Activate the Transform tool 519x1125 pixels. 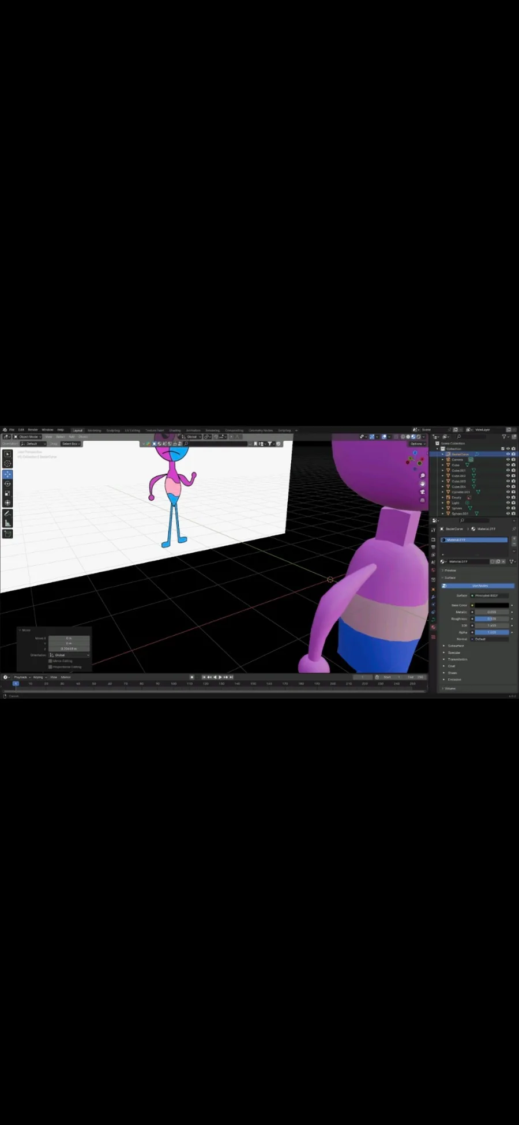point(7,502)
